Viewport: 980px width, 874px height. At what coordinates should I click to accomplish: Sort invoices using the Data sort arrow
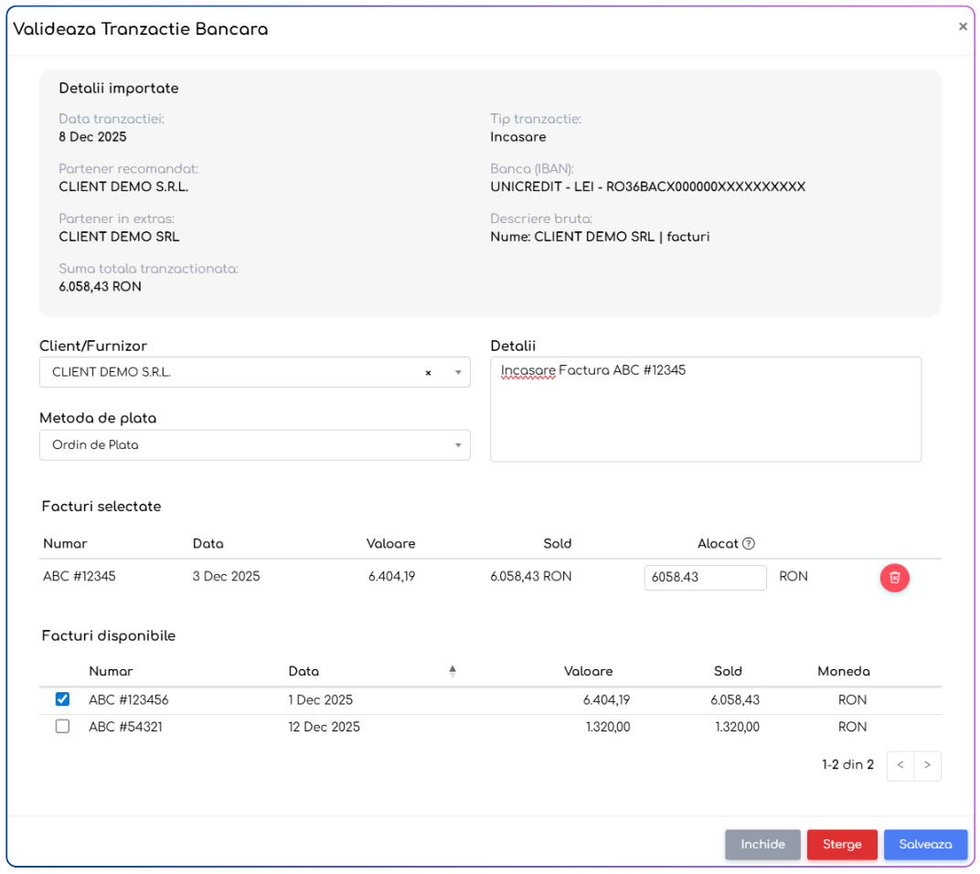coord(452,672)
